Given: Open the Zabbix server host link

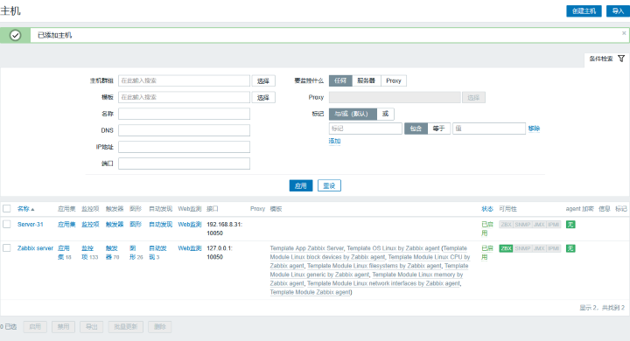Looking at the screenshot, I should [x=35, y=248].
